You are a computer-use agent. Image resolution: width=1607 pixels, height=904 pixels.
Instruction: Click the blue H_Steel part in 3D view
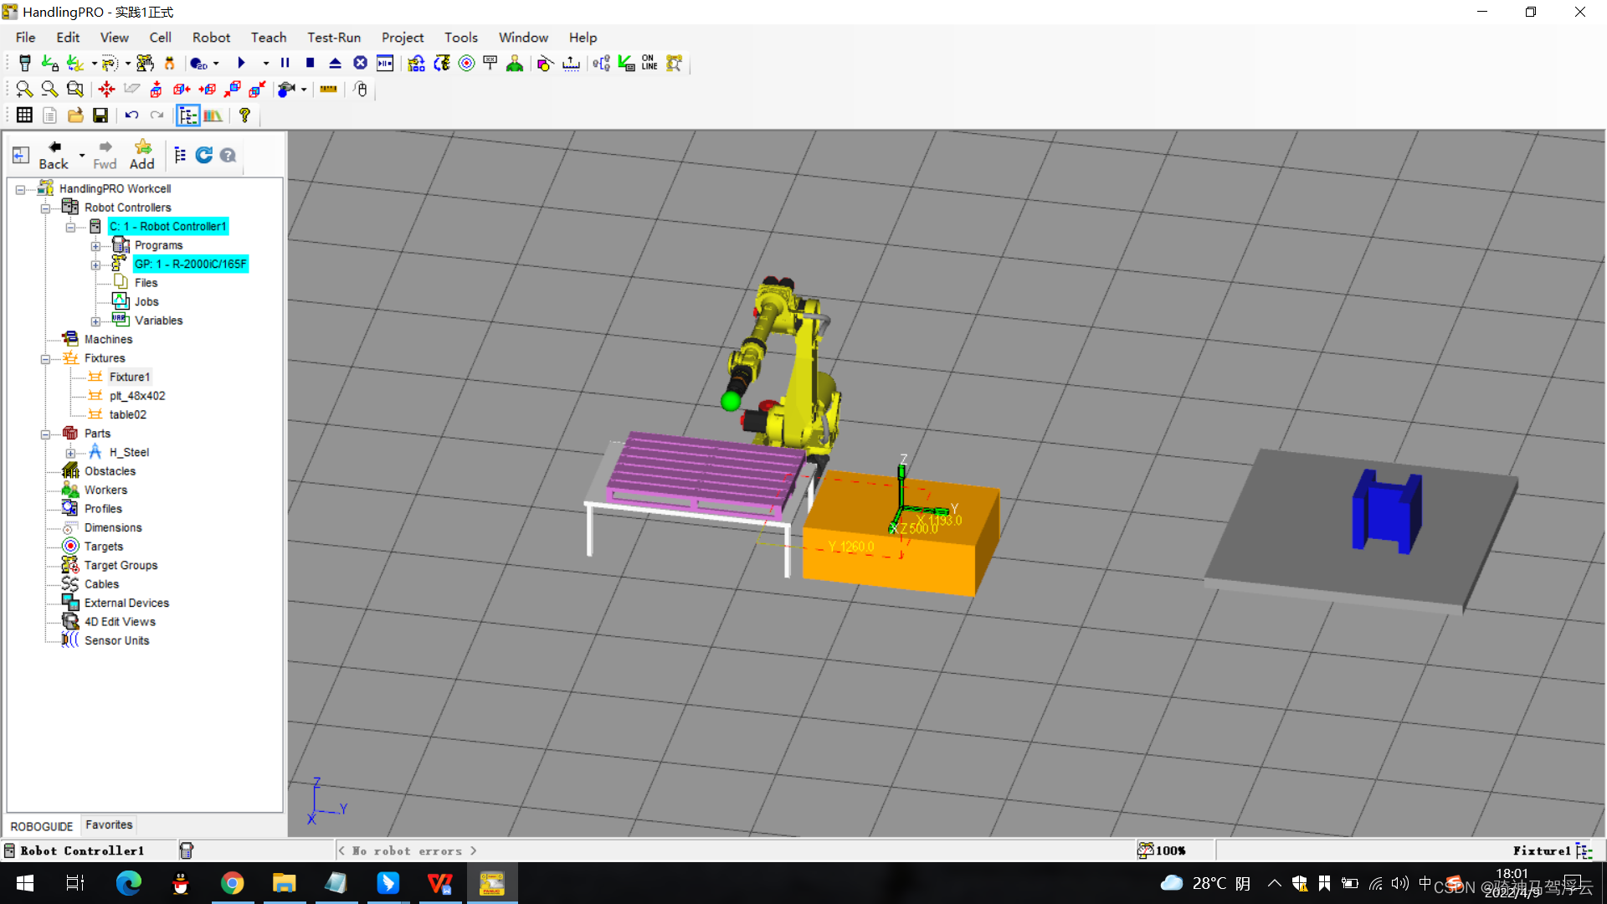(1386, 511)
